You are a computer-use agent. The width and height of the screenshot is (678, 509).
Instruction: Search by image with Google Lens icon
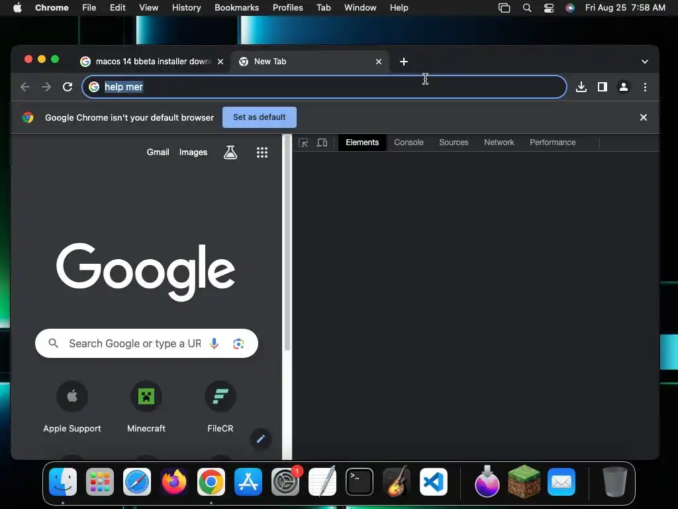(238, 344)
